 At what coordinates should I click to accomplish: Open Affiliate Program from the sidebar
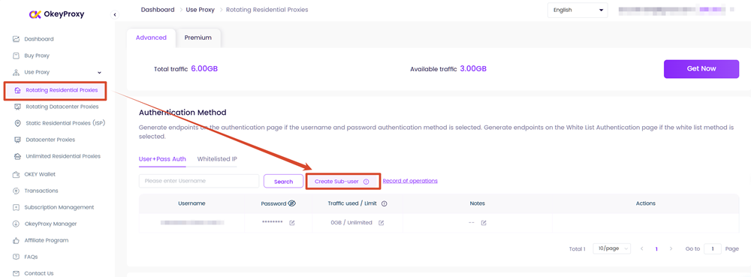pos(47,241)
